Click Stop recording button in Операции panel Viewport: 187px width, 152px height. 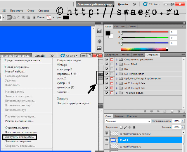(x=145, y=111)
